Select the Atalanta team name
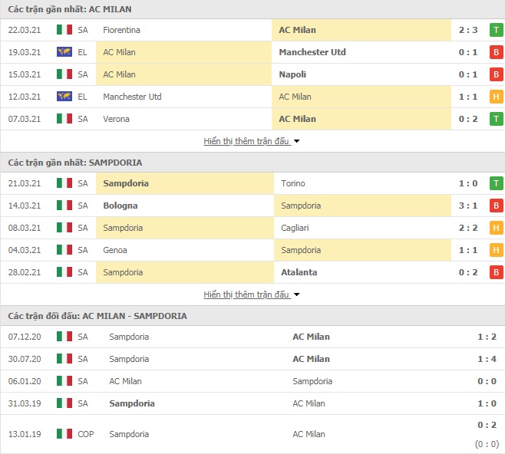The width and height of the screenshot is (505, 454). tap(299, 272)
